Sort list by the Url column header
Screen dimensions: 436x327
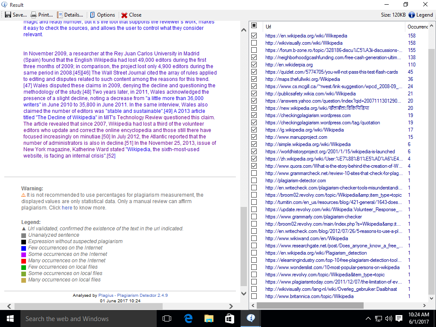click(332, 26)
